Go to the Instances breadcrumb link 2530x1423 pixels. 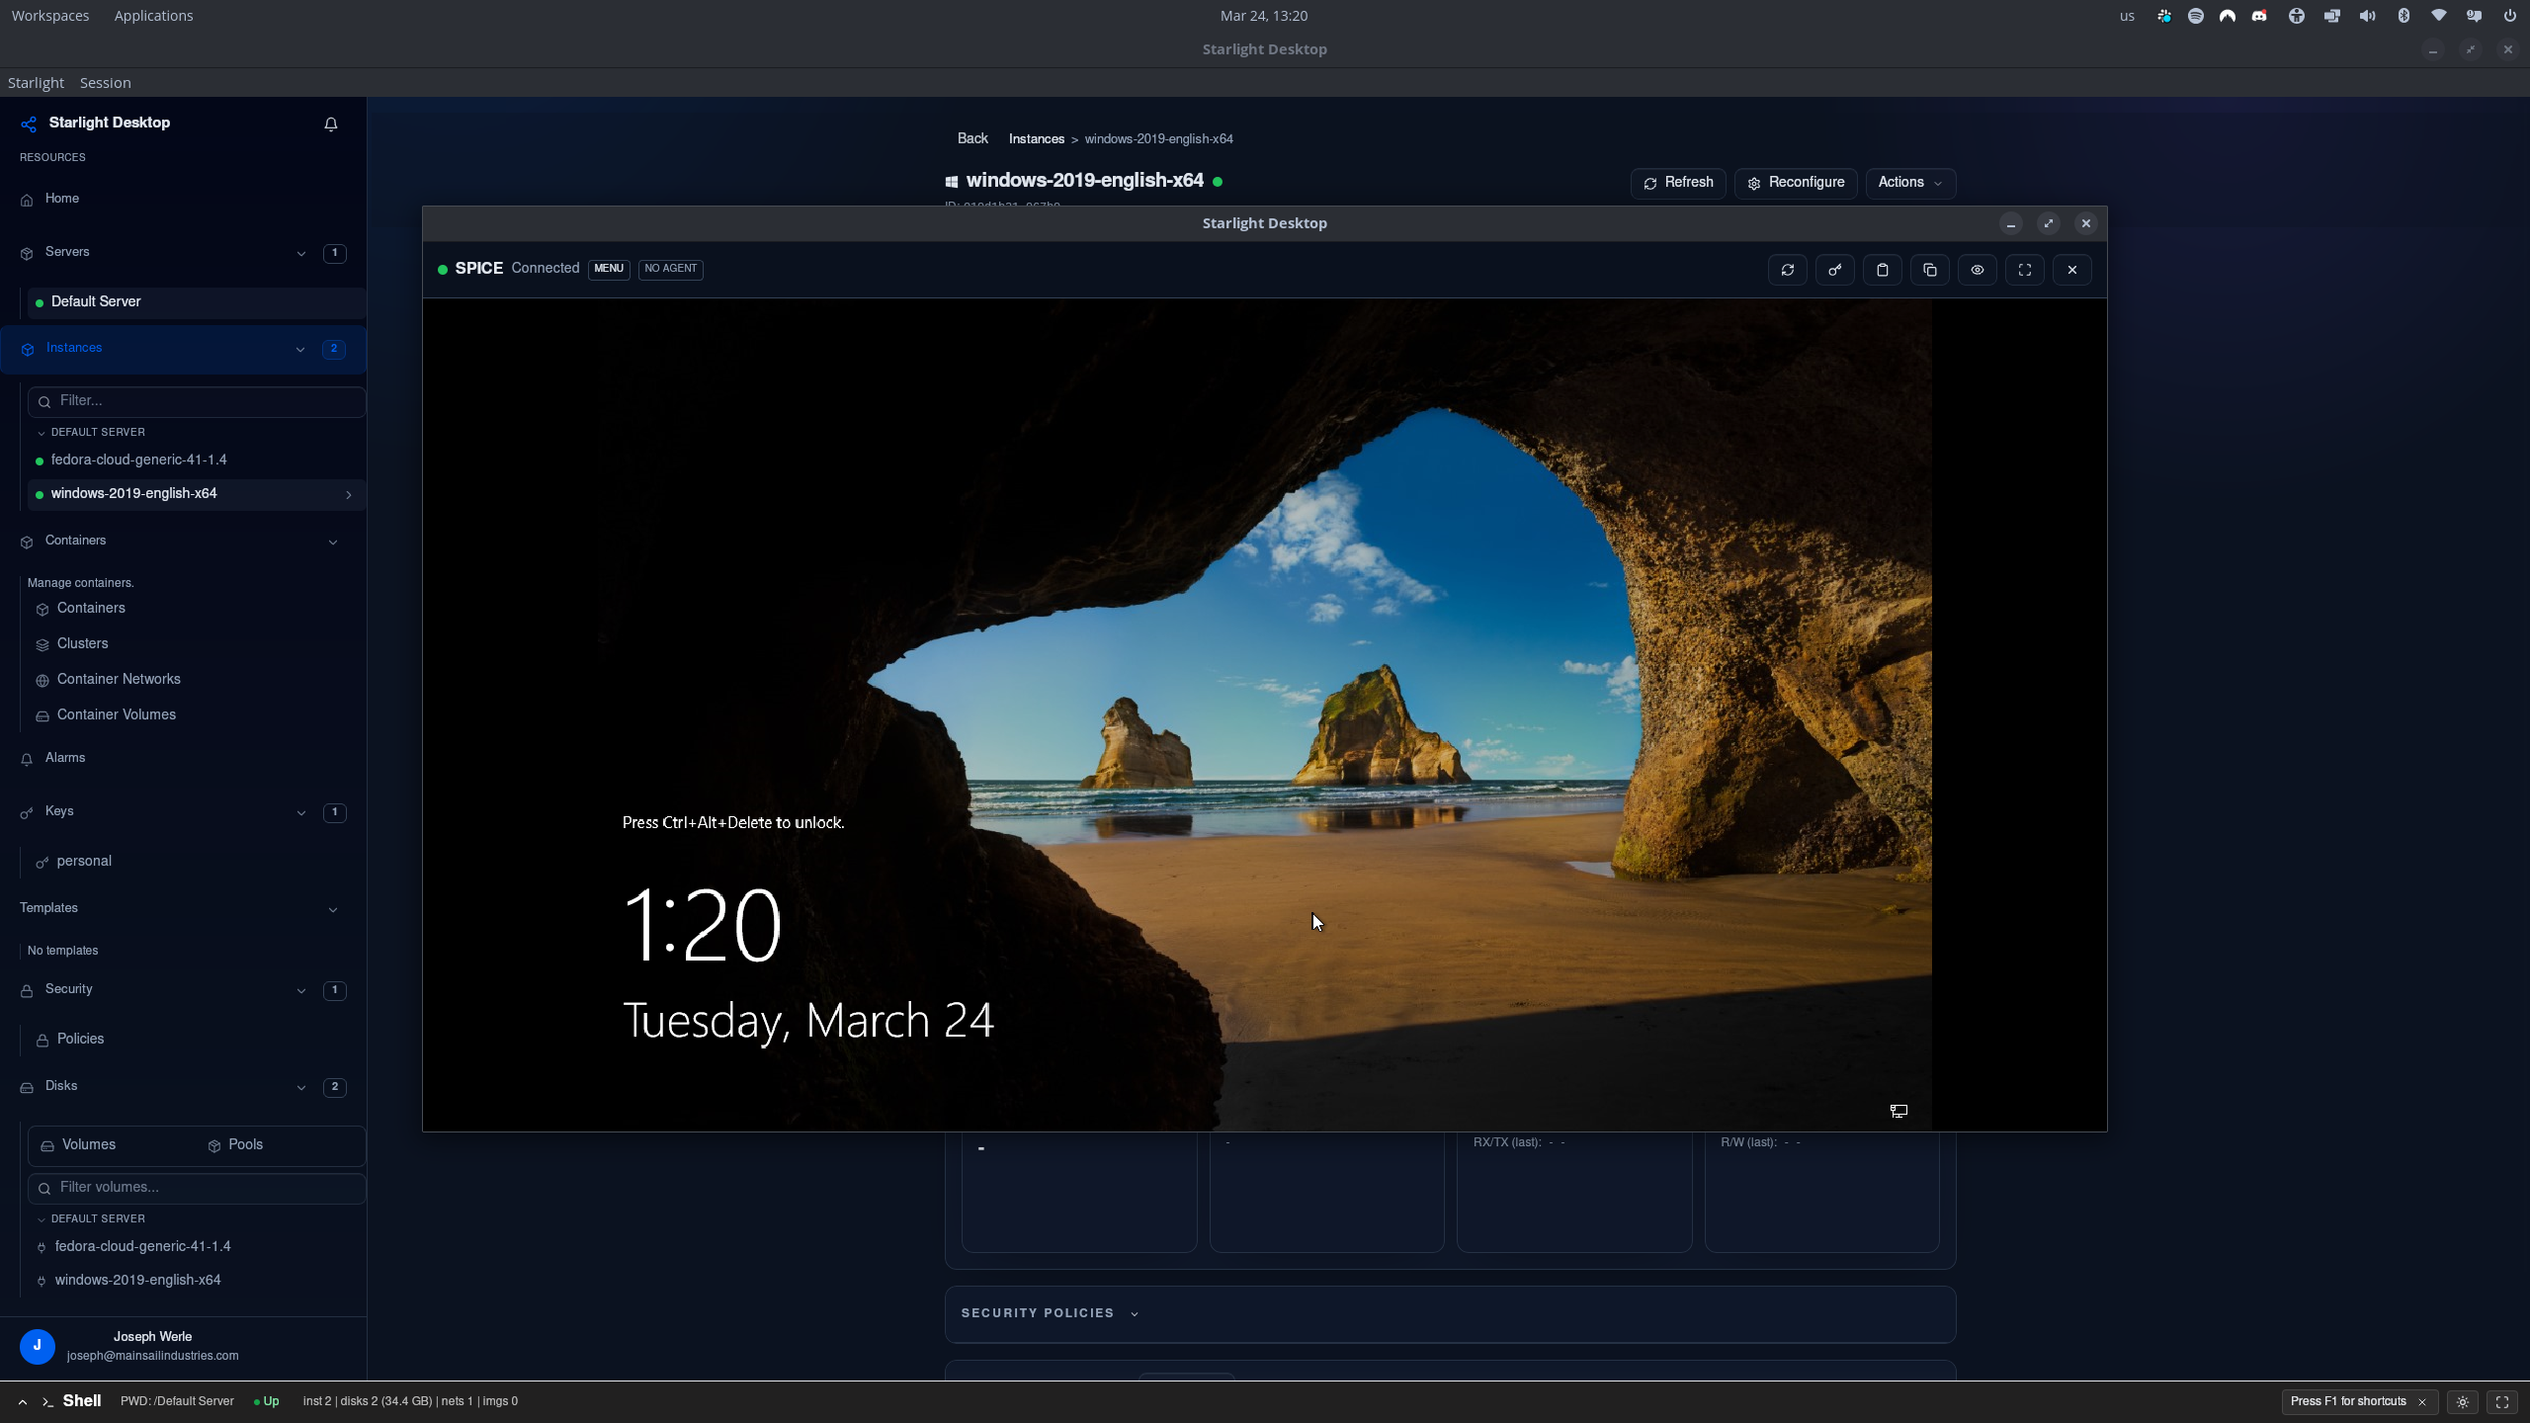(1036, 139)
